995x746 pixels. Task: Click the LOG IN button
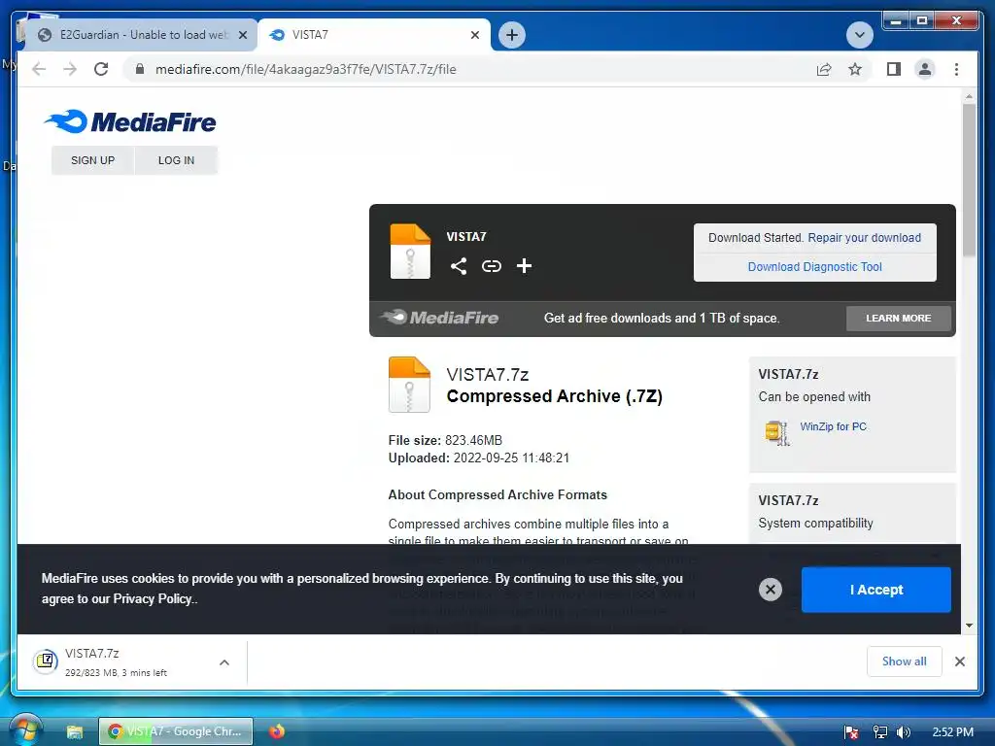click(x=177, y=160)
